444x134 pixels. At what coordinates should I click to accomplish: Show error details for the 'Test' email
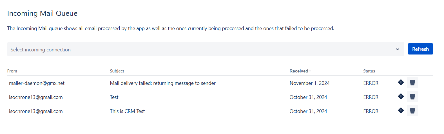point(401,97)
